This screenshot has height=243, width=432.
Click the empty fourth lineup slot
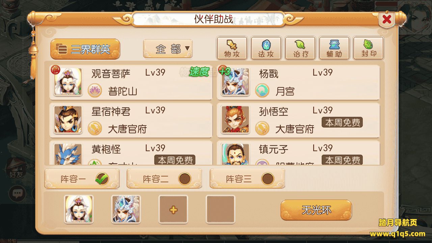pos(220,210)
